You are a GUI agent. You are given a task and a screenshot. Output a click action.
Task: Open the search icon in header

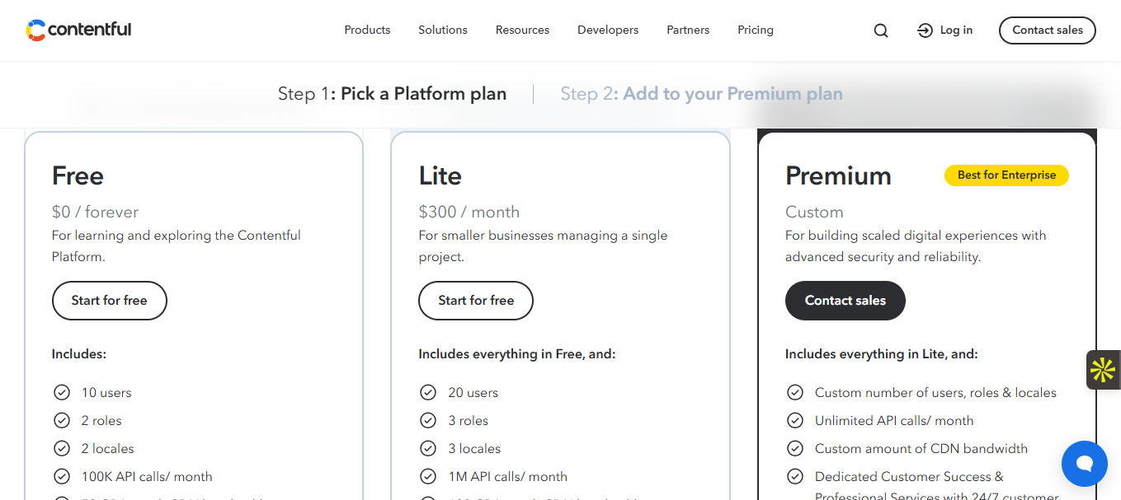(x=881, y=30)
